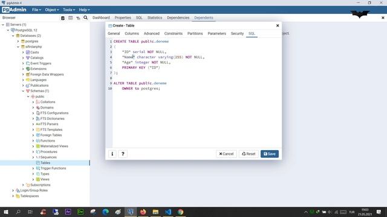This screenshot has height=217, width=387.
Task: Open the Tools menu
Action: point(69,10)
